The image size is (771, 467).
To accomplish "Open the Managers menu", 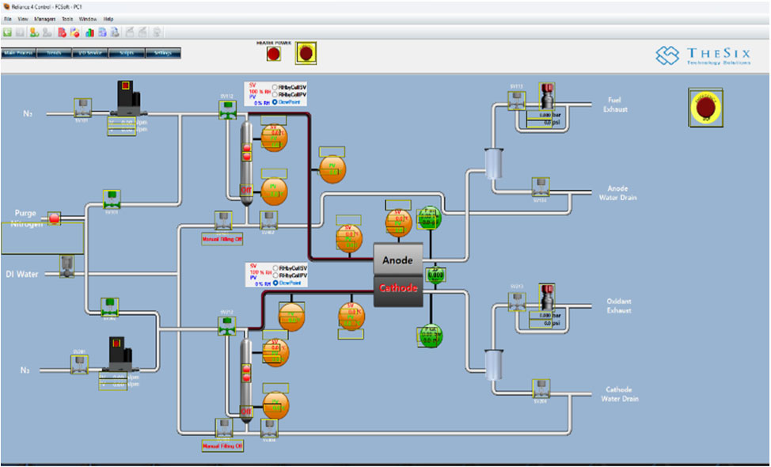I will [x=45, y=19].
